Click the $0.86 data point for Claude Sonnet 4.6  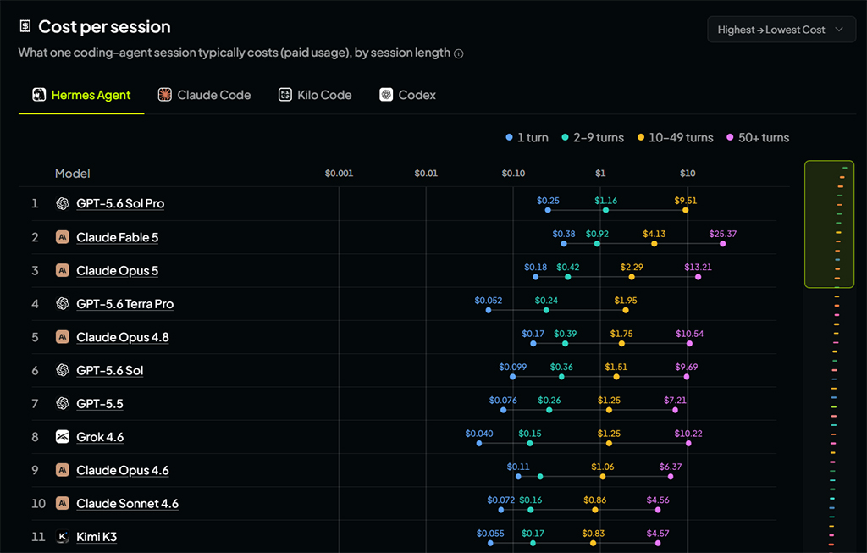(x=595, y=510)
